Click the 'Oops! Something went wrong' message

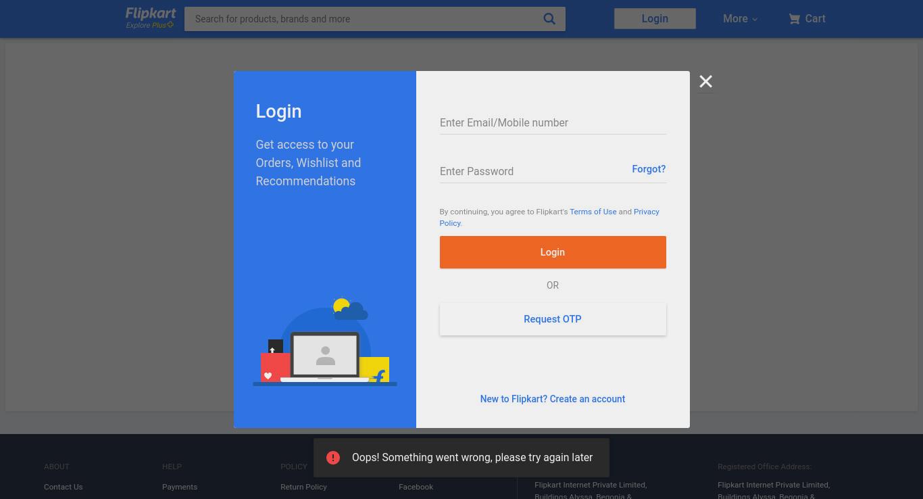[x=472, y=458]
